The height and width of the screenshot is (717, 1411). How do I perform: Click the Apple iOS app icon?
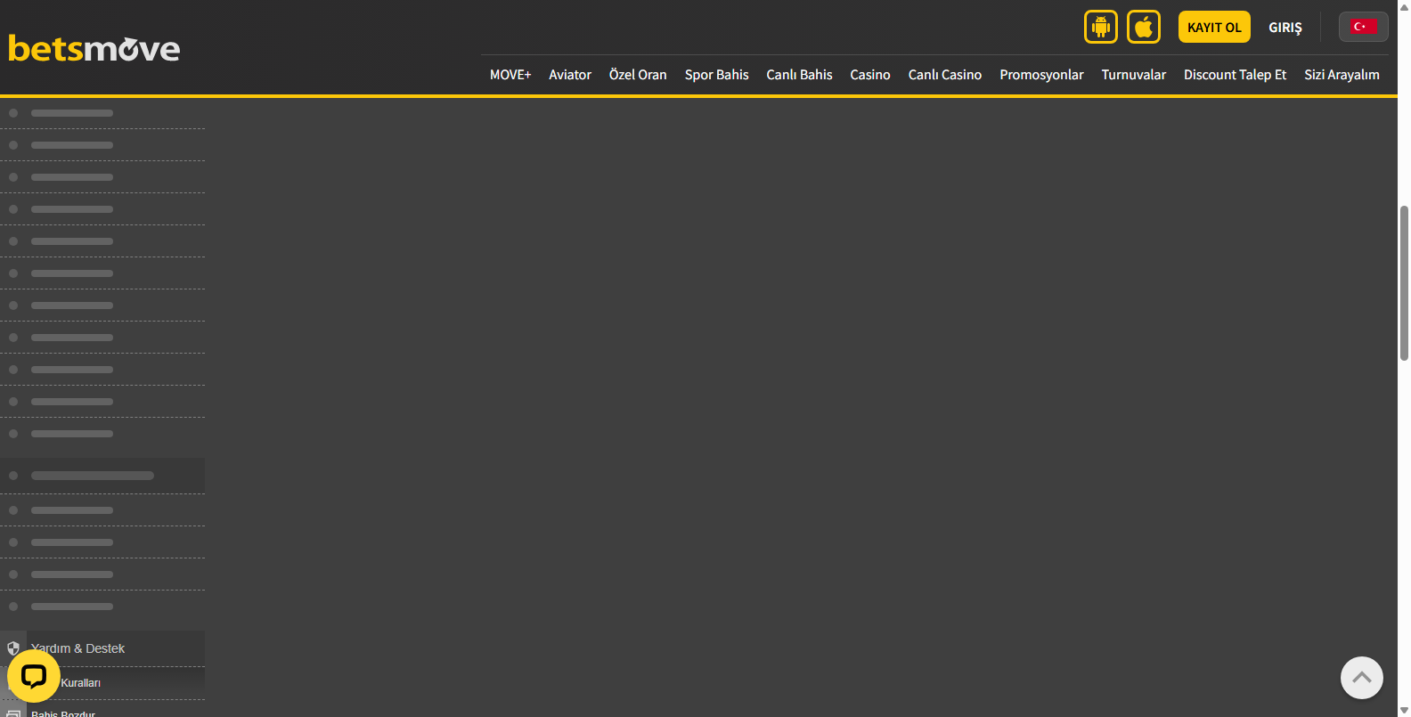pos(1143,27)
